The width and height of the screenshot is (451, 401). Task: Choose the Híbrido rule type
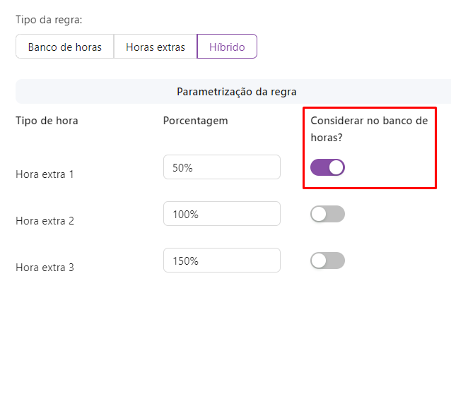tap(227, 47)
